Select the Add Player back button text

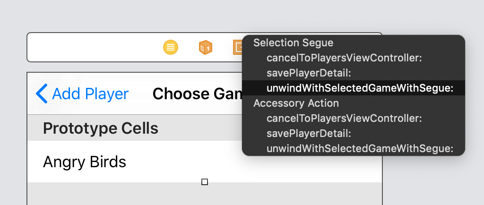click(x=90, y=94)
